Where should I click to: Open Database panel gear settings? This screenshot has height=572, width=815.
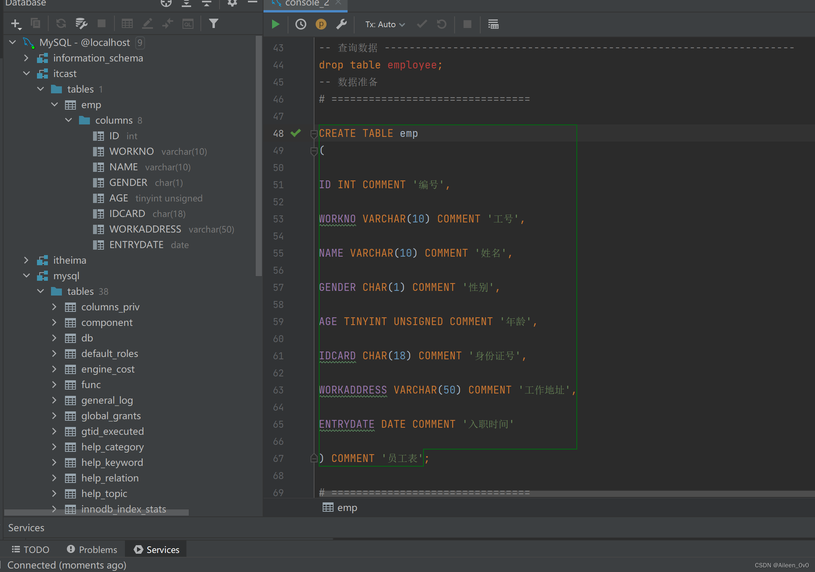pyautogui.click(x=232, y=3)
